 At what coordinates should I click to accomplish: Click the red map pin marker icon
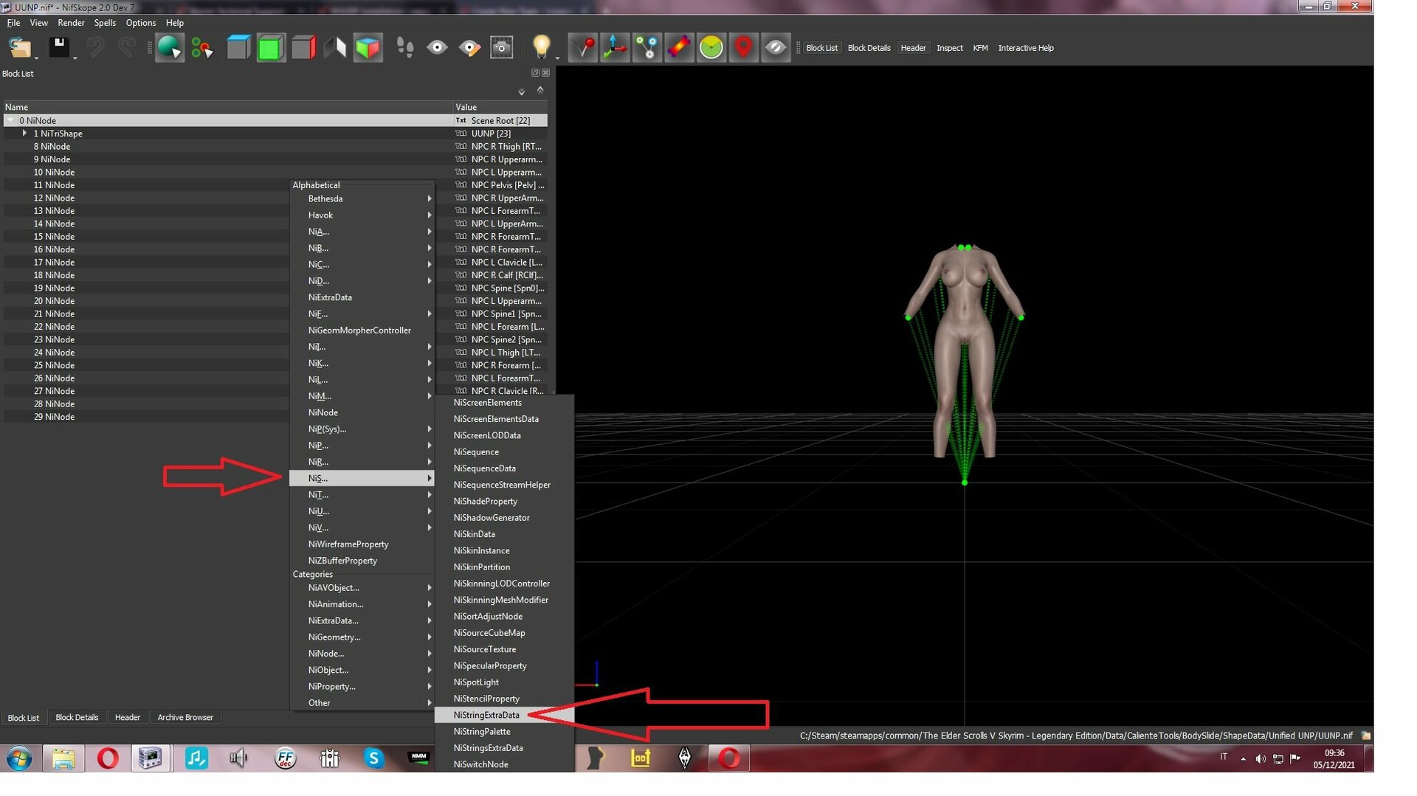click(743, 48)
